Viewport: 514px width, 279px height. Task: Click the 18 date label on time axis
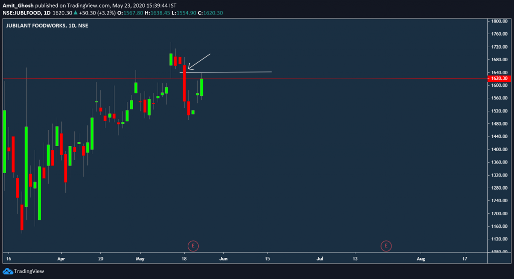point(184,258)
